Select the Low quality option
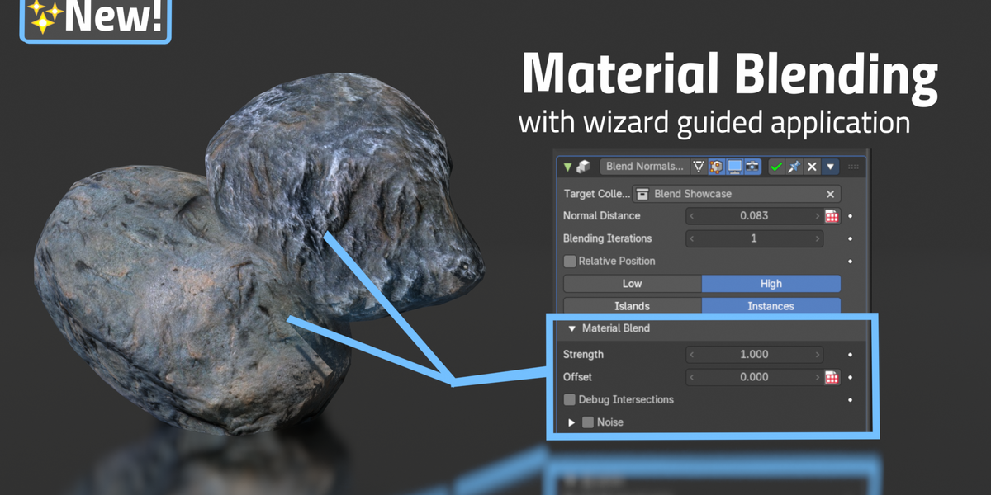 click(633, 284)
